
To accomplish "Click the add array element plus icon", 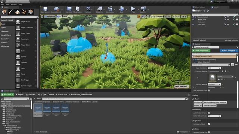I will click(x=223, y=71).
